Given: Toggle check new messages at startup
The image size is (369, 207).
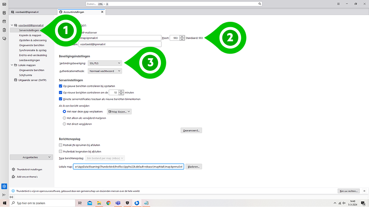Looking at the screenshot, I should click(x=61, y=86).
